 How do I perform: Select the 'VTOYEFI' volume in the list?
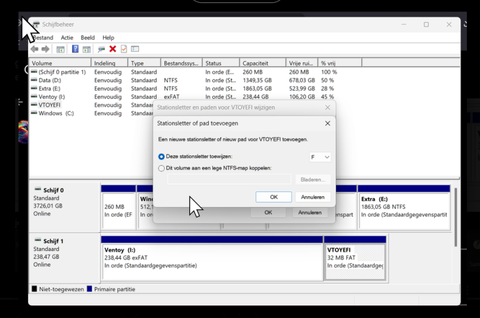tap(49, 105)
